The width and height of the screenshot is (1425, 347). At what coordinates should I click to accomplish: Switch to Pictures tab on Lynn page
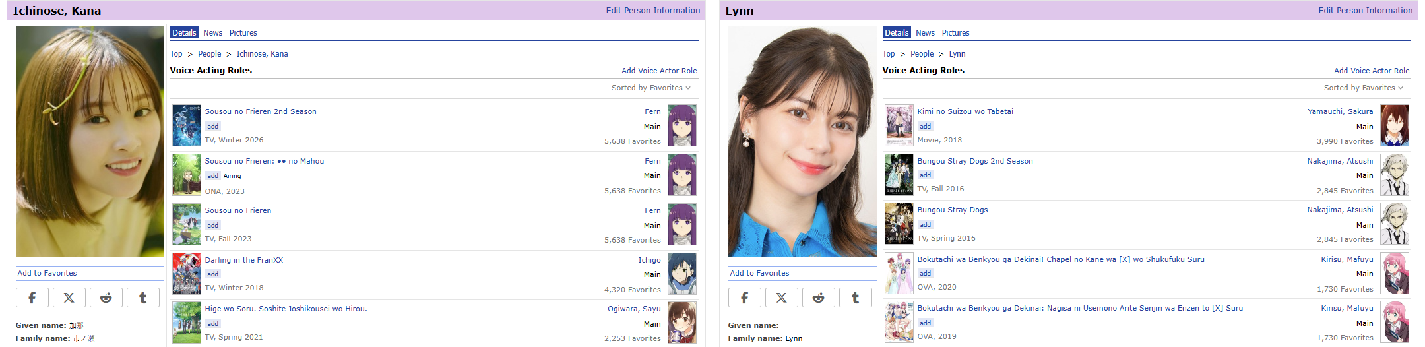click(956, 32)
